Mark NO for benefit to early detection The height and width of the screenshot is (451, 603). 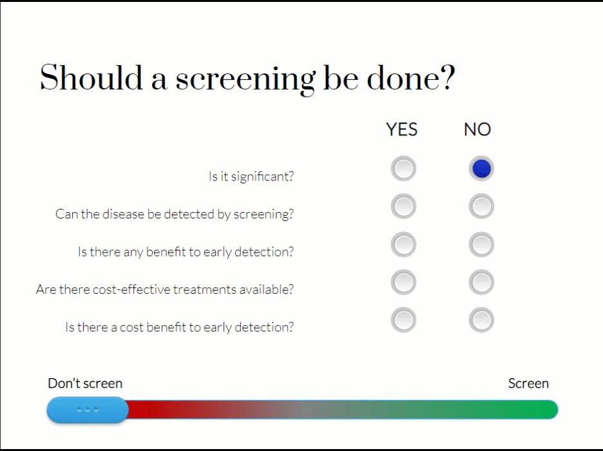481,245
